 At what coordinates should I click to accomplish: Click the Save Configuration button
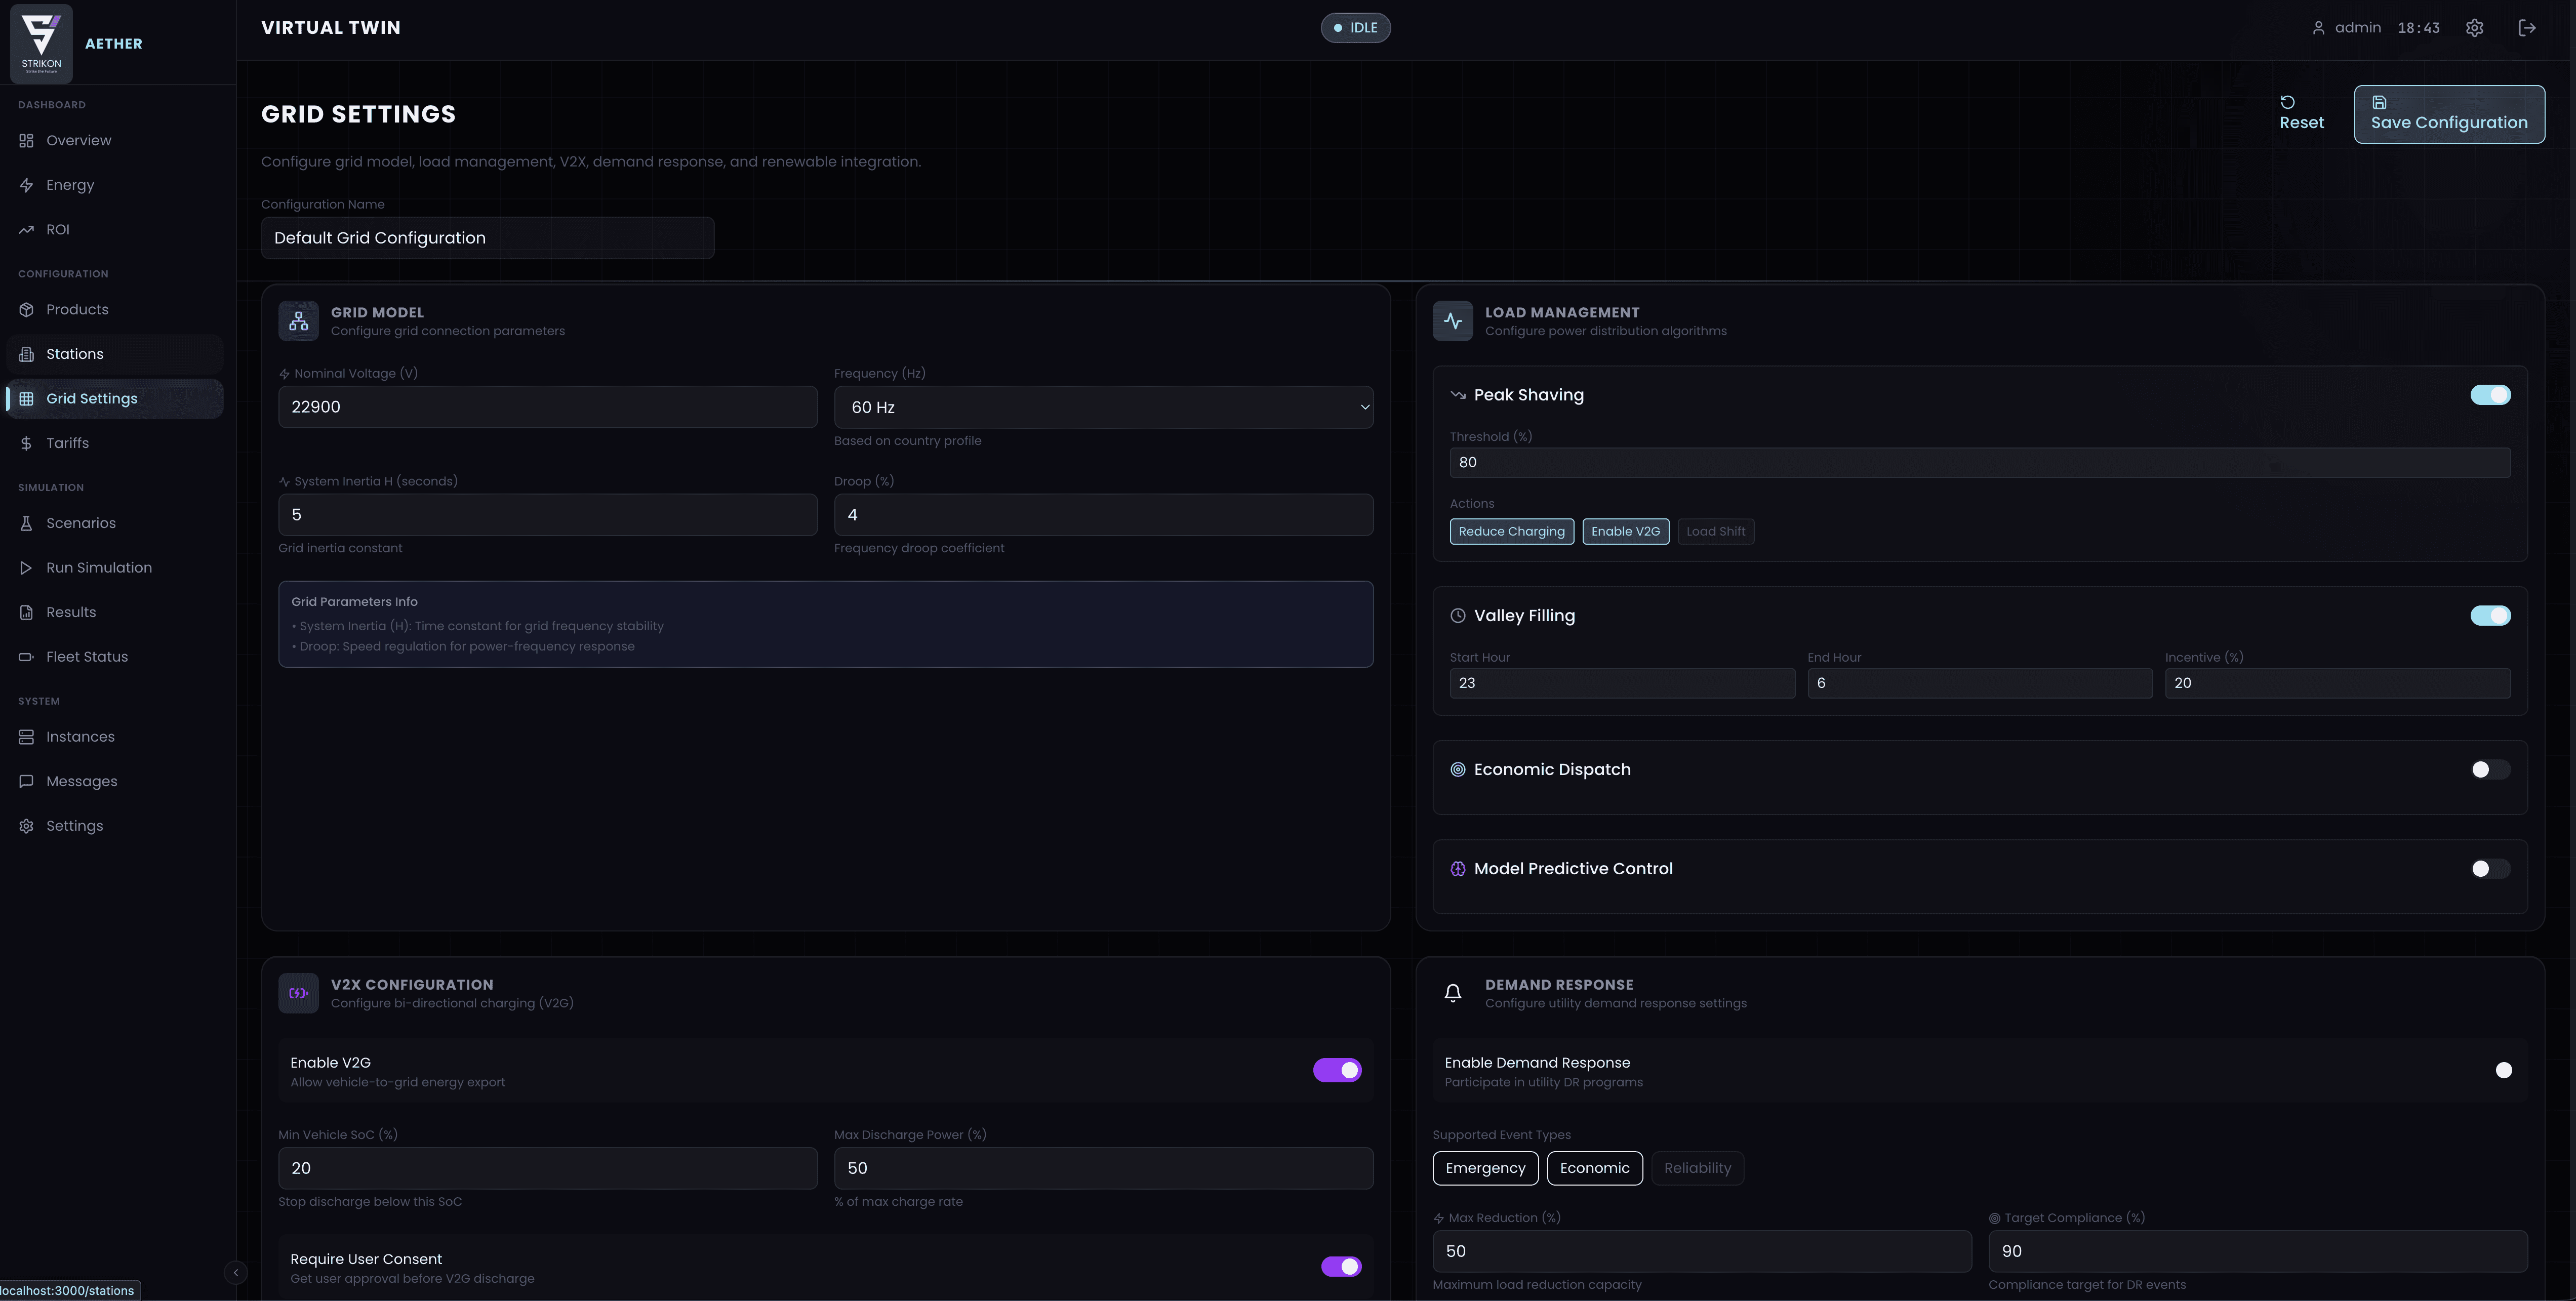(x=2448, y=114)
